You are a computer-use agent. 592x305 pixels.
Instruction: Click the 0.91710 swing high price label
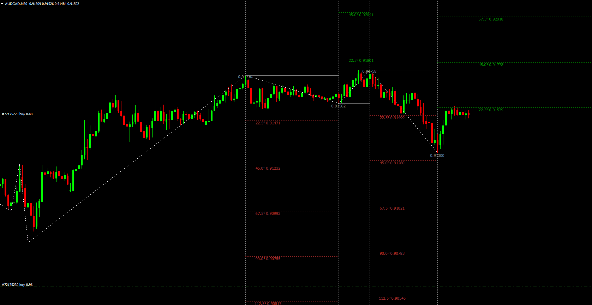245,77
